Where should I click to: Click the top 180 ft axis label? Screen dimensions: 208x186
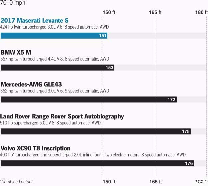[201, 12]
